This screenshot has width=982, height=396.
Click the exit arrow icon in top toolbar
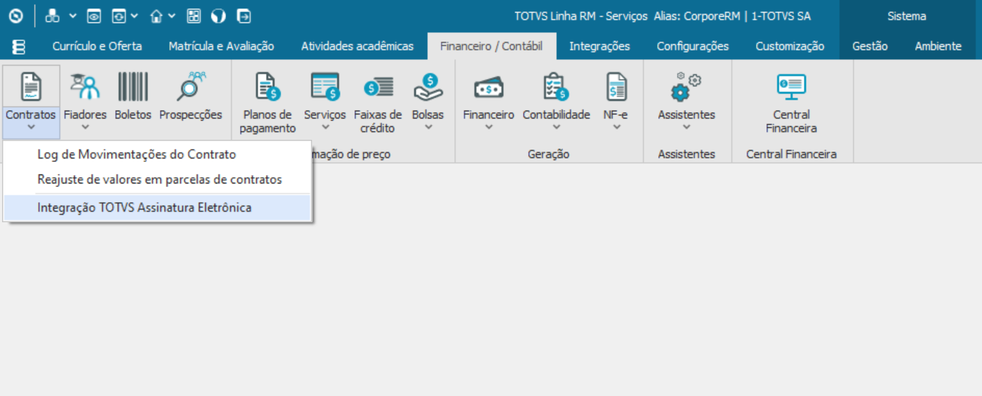(x=243, y=15)
